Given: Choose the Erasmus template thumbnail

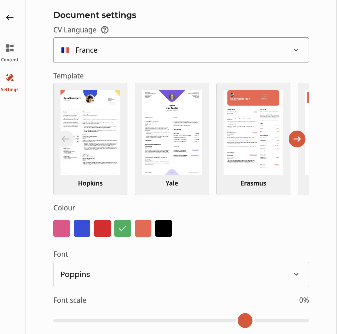Looking at the screenshot, I should (253, 133).
